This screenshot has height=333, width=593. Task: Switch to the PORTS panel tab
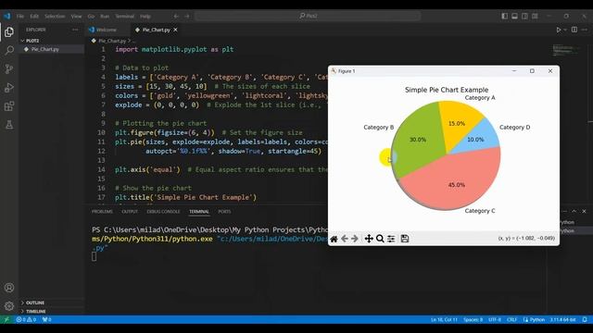(x=224, y=212)
